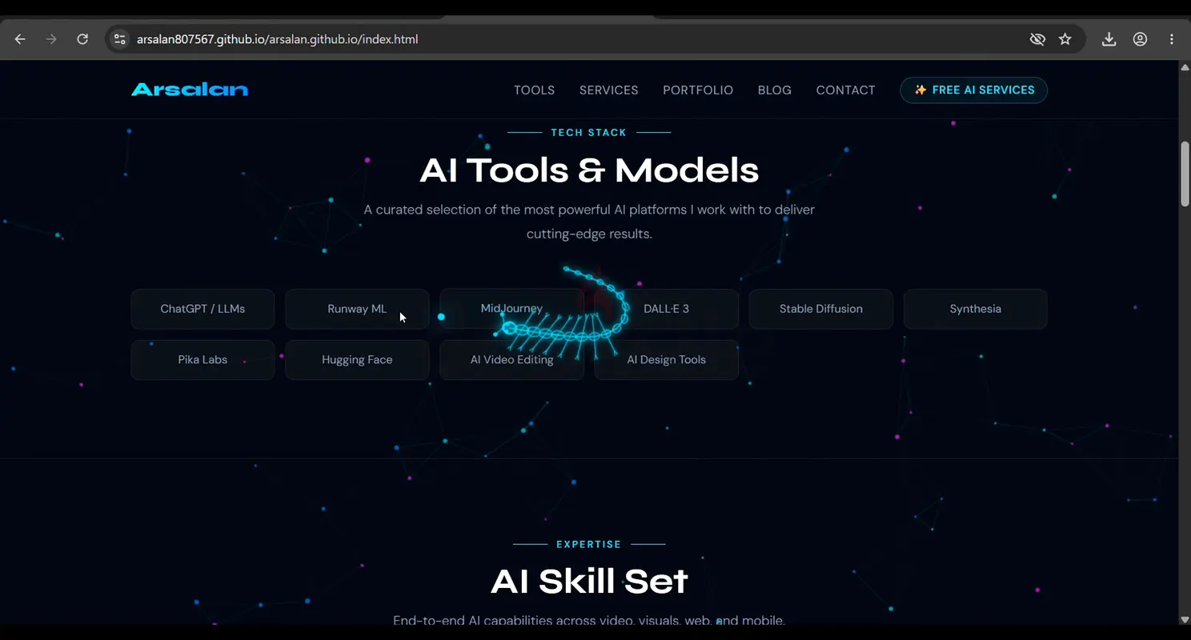
Task: Click the 'A curated selection' description text
Action: coord(589,222)
